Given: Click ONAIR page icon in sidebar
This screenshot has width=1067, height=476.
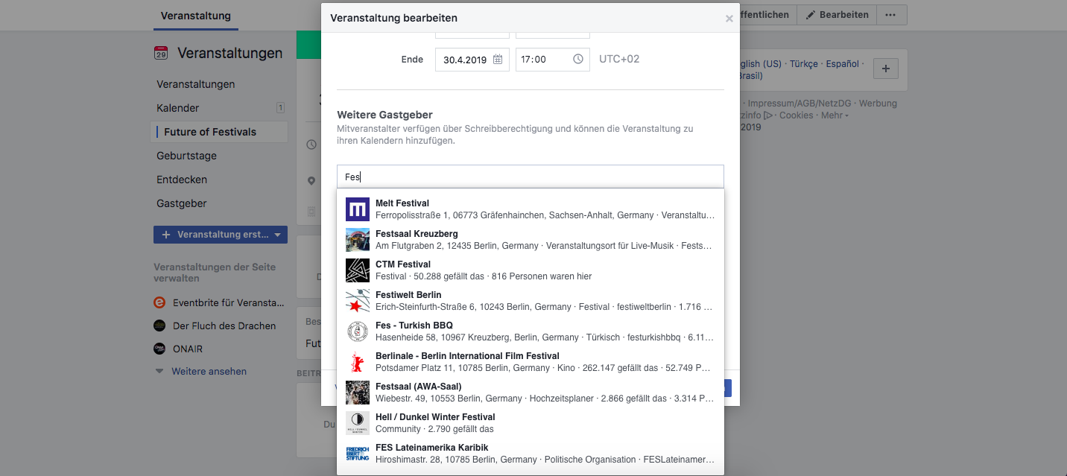Looking at the screenshot, I should coord(159,349).
